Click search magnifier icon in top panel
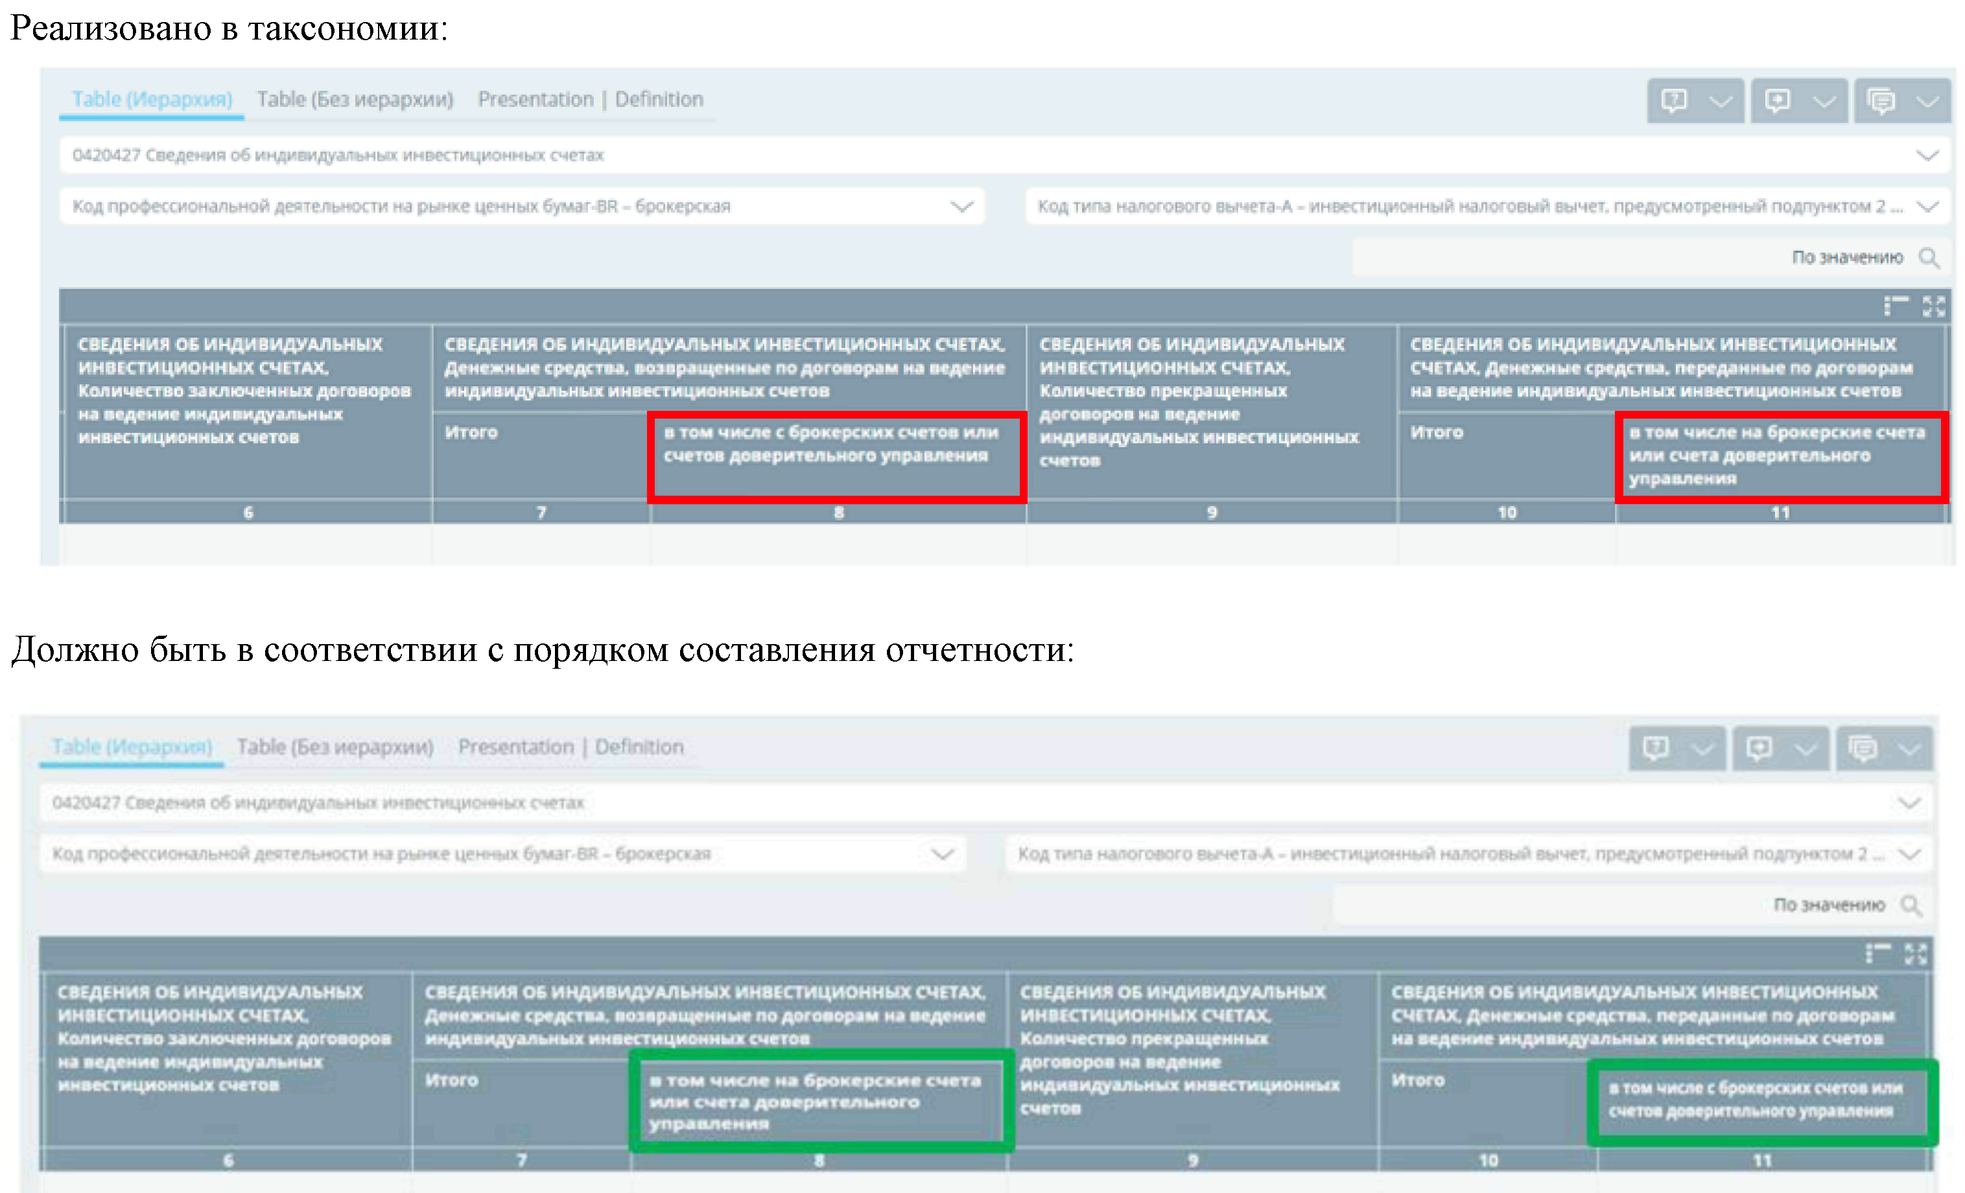Image resolution: width=1965 pixels, height=1193 pixels. tap(1928, 257)
